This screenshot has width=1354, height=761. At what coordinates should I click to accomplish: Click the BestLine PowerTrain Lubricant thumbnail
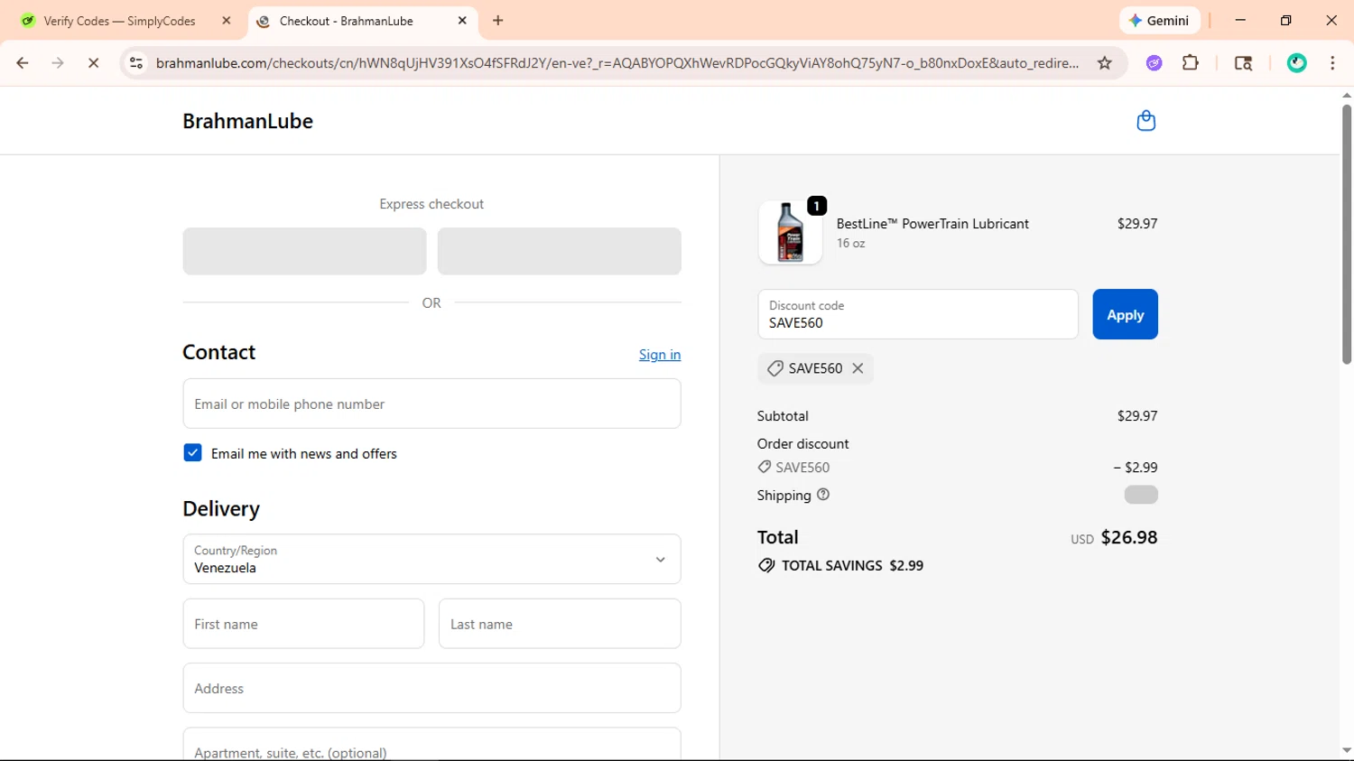point(790,232)
